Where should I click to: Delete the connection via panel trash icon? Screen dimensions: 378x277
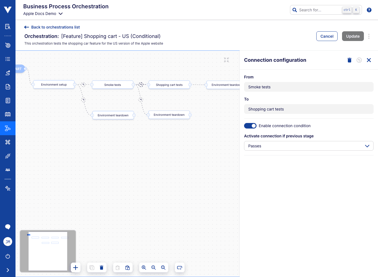(349, 60)
